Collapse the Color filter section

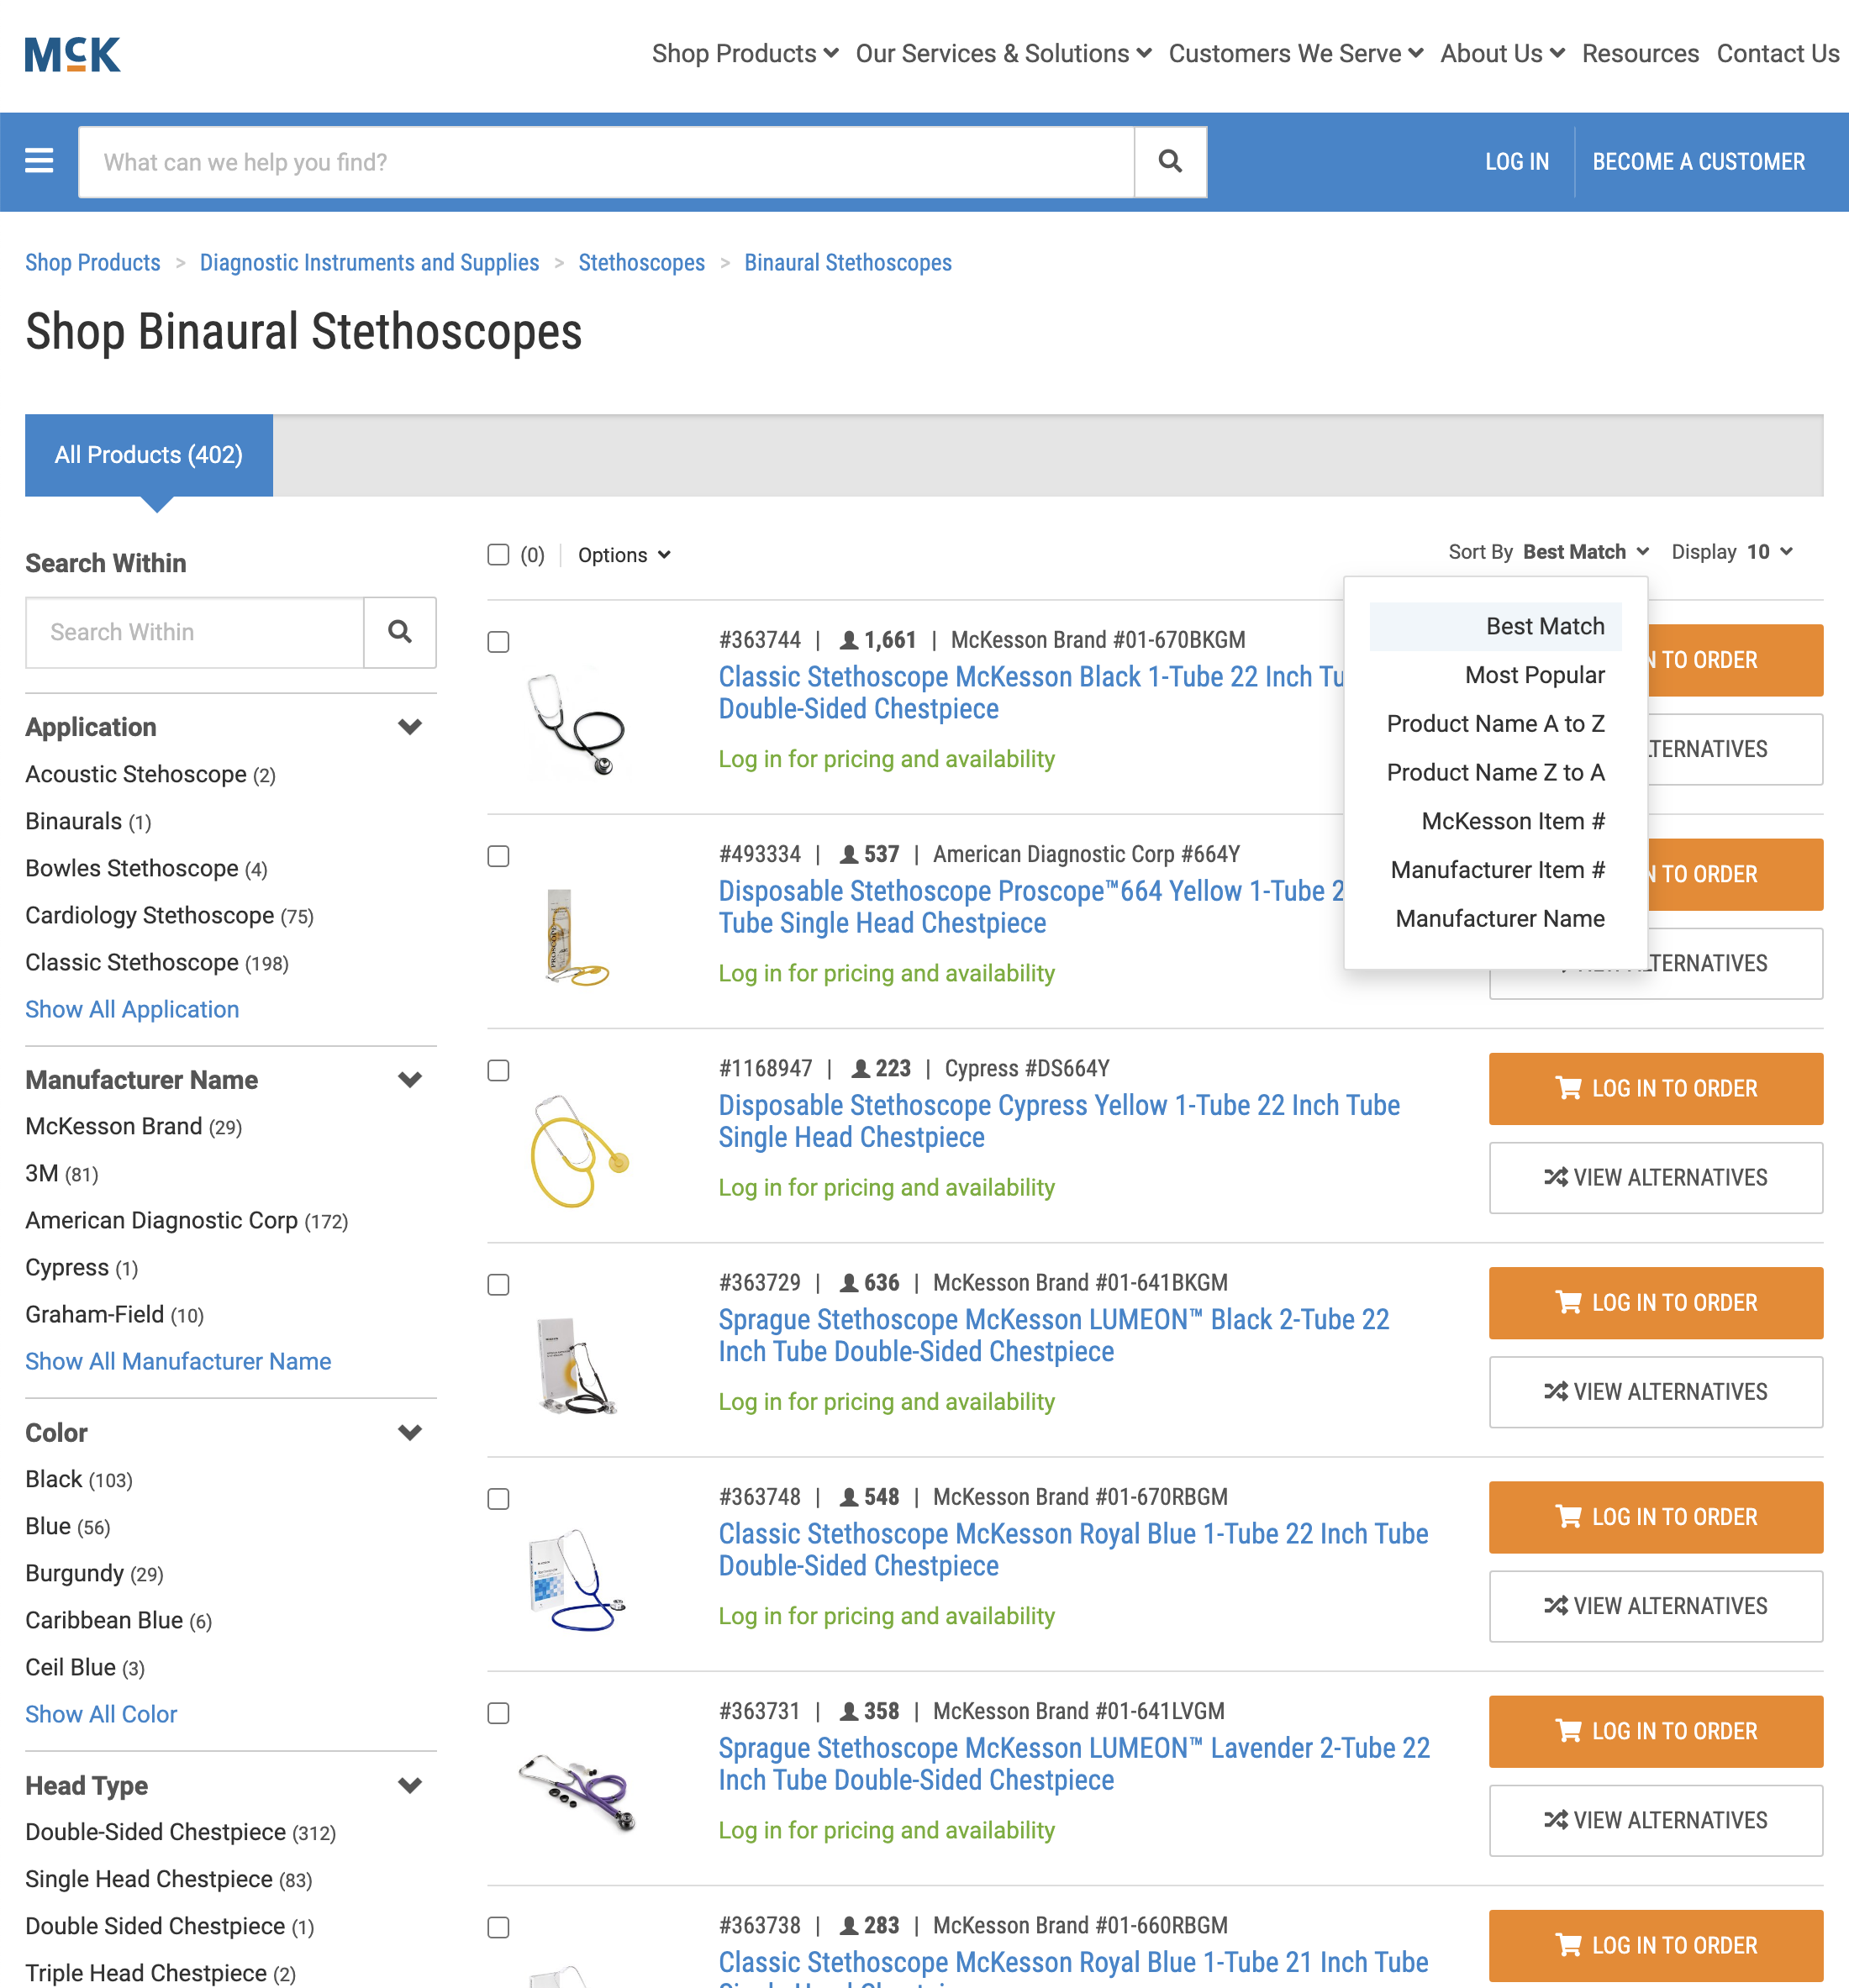pos(410,1432)
